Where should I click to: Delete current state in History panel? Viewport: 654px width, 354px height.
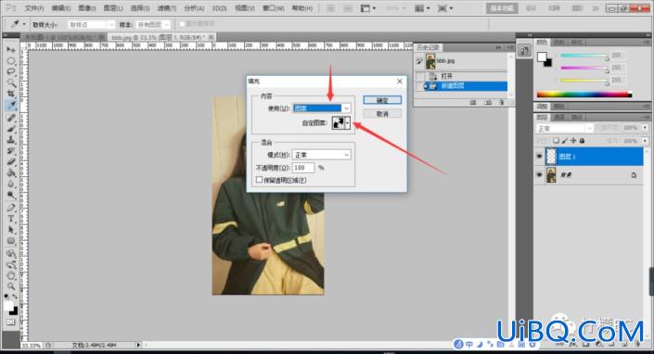point(501,102)
